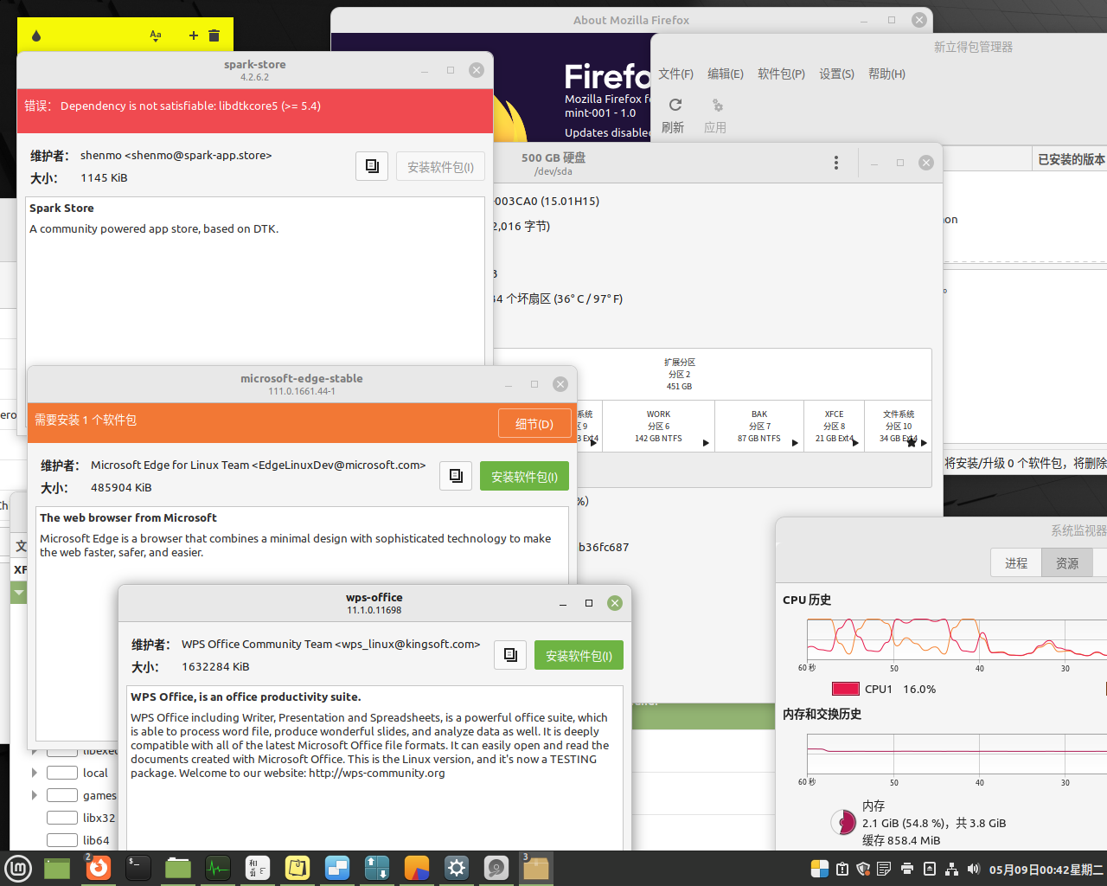Click "The web browser from Microsoft" heading
Viewport: 1107px width, 886px height.
(x=128, y=517)
